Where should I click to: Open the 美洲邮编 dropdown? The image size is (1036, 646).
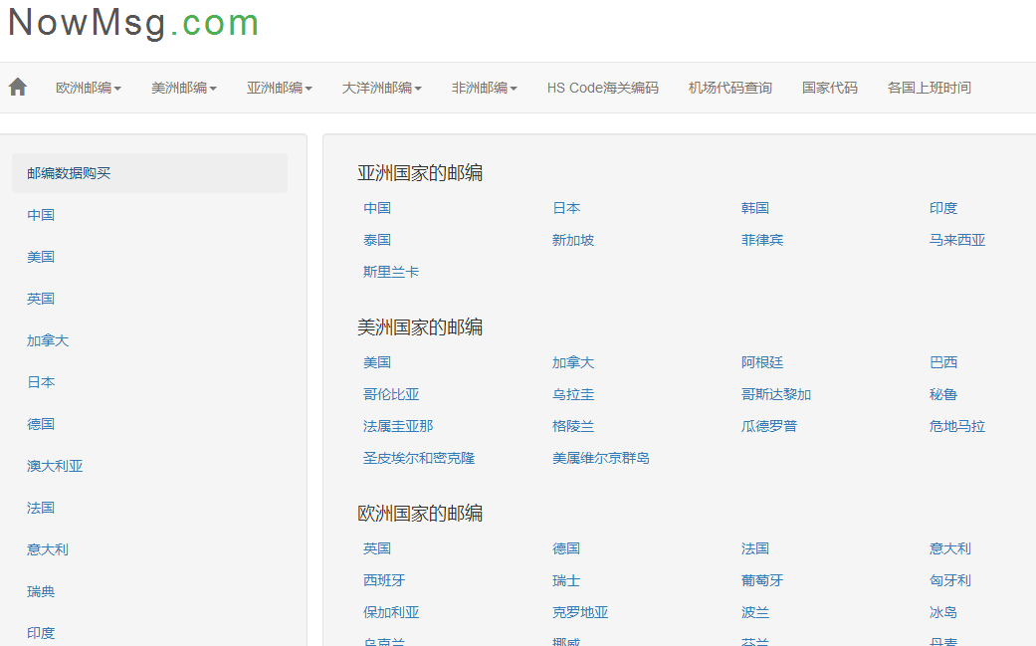tap(184, 88)
